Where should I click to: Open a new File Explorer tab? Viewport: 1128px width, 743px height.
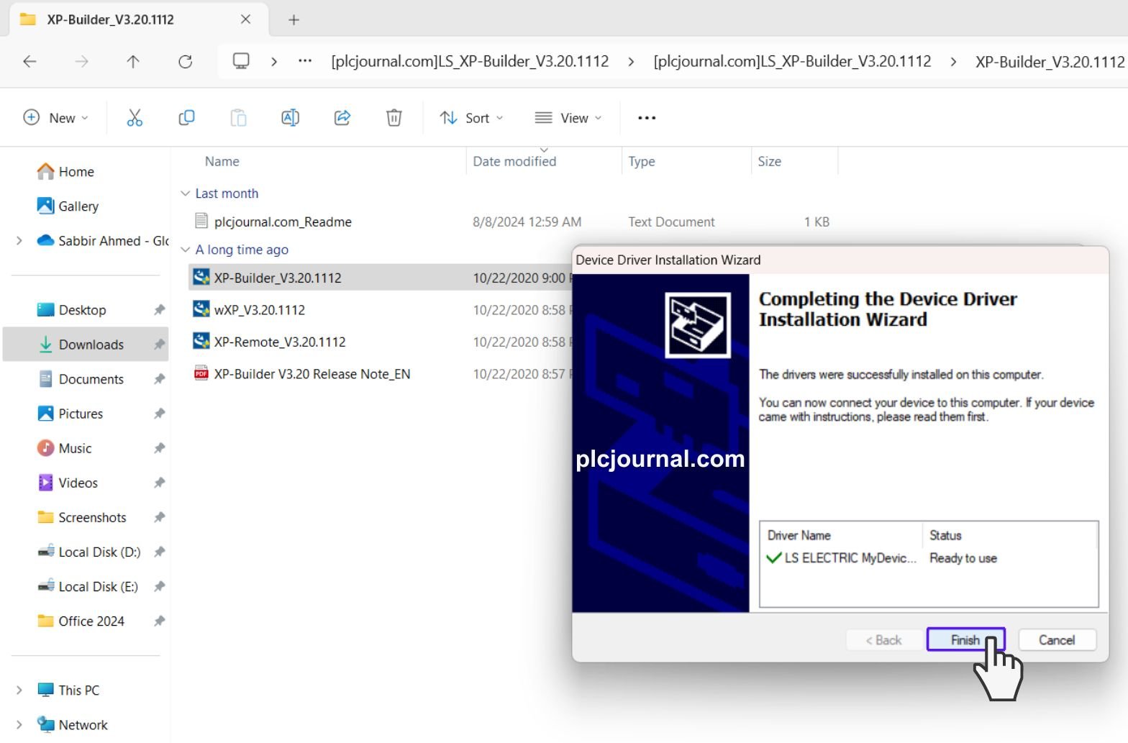pyautogui.click(x=294, y=20)
